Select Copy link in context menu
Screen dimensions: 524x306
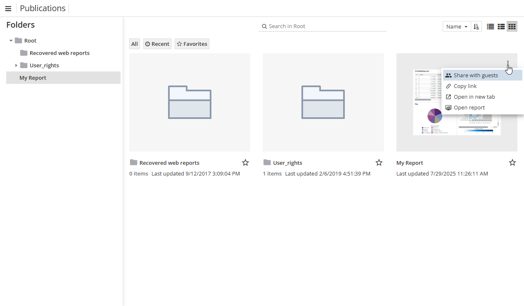pyautogui.click(x=465, y=86)
